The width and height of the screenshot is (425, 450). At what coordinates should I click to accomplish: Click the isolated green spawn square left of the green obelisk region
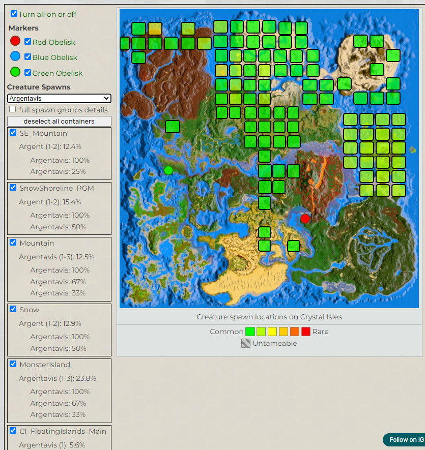point(173,127)
